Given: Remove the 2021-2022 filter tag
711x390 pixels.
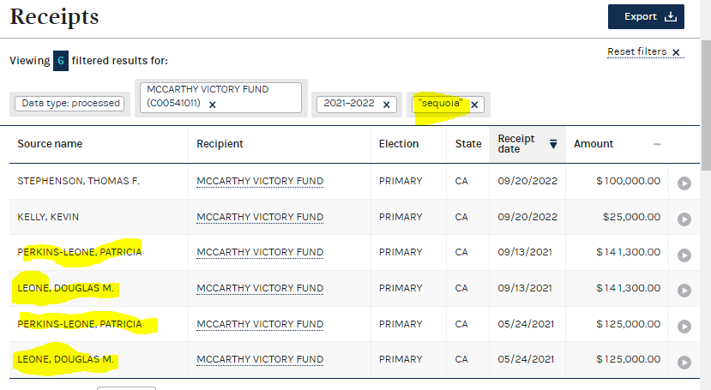Looking at the screenshot, I should point(386,105).
